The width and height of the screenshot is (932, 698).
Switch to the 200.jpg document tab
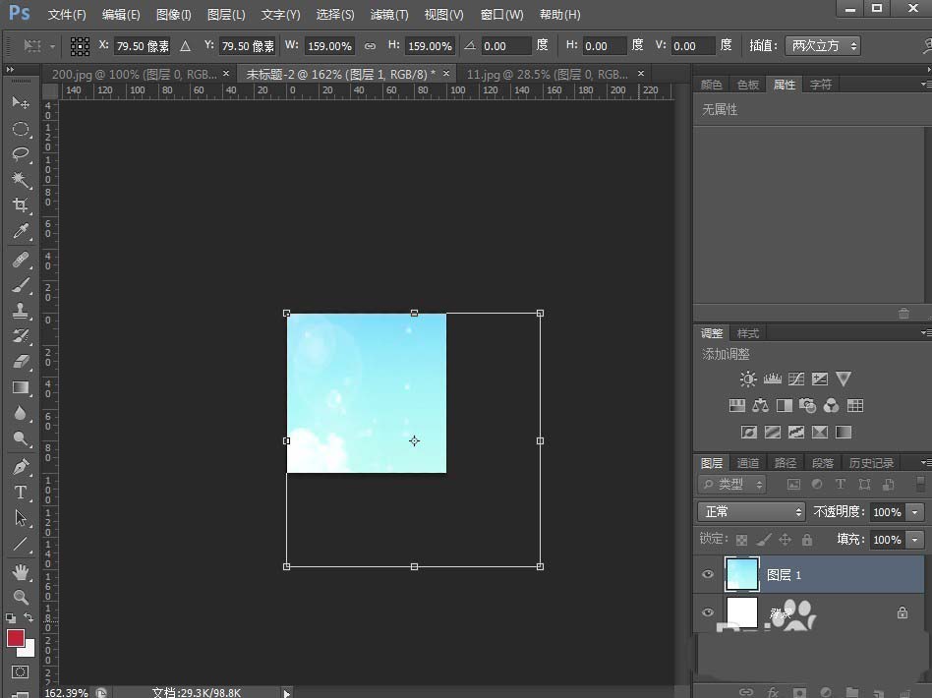coord(133,74)
